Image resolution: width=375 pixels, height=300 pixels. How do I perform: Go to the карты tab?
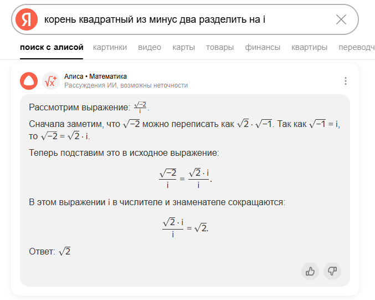[x=183, y=48]
